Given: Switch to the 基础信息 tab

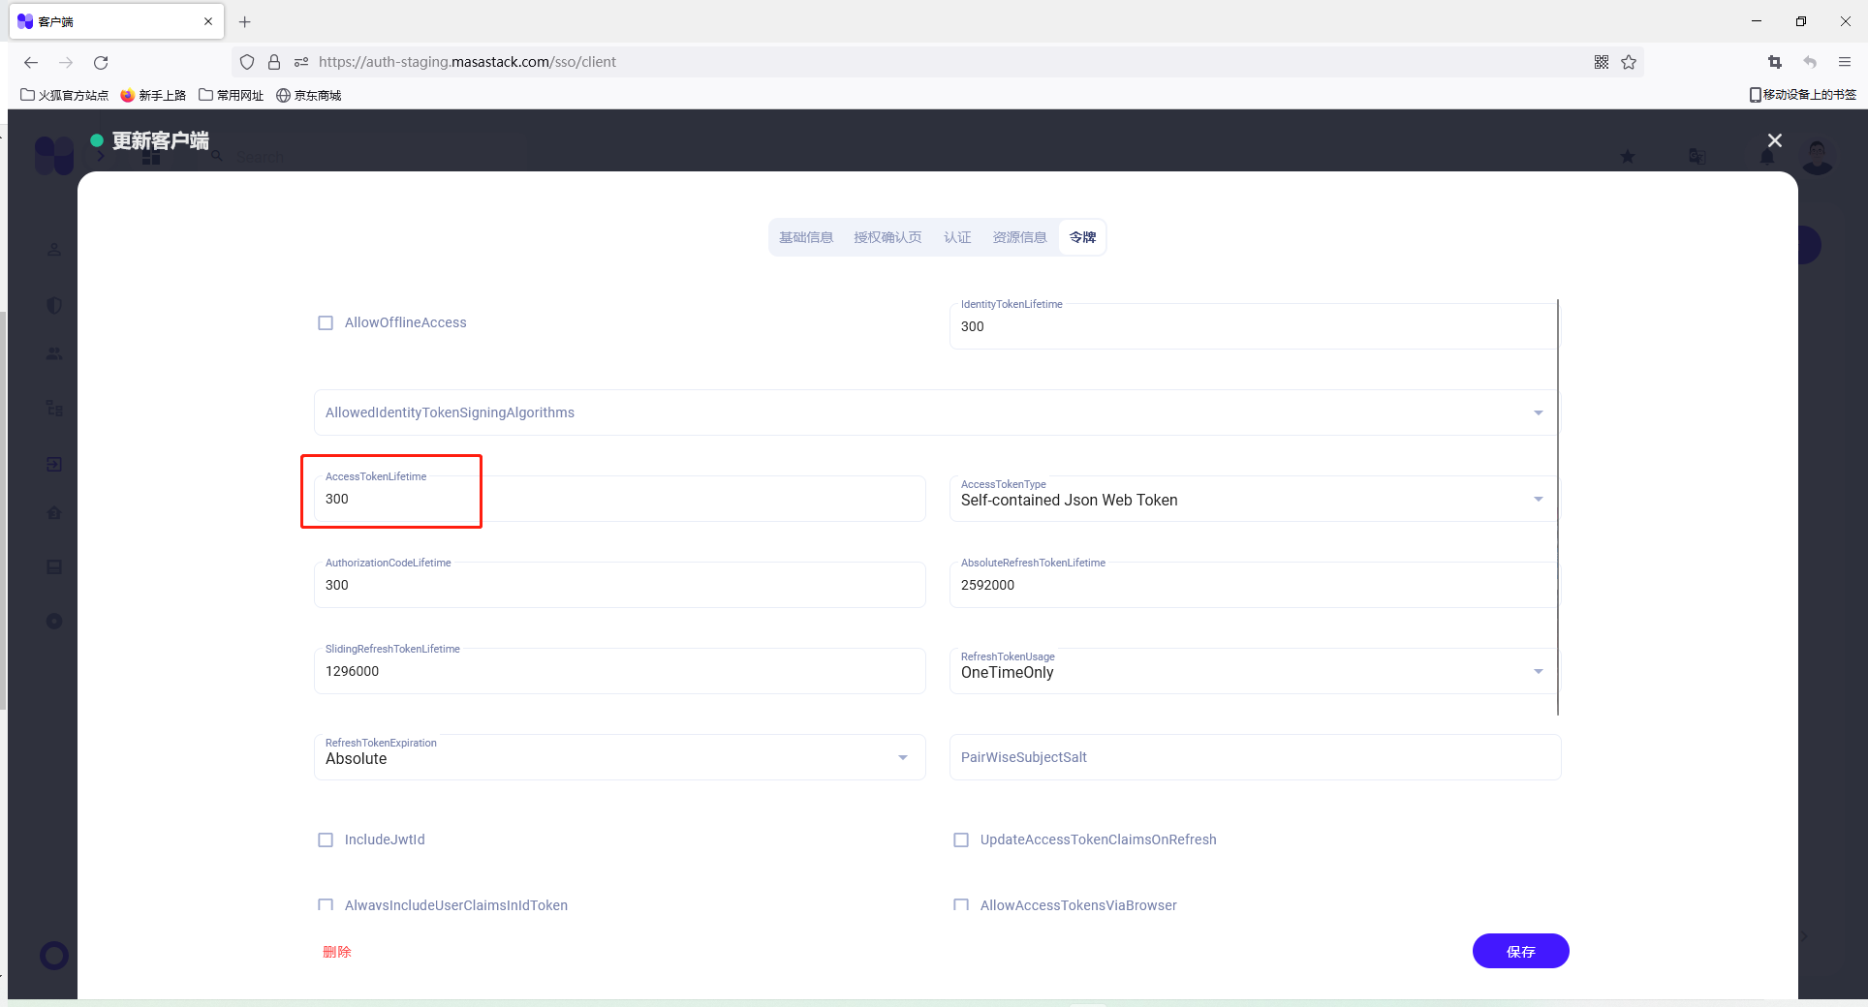Looking at the screenshot, I should click(x=806, y=236).
